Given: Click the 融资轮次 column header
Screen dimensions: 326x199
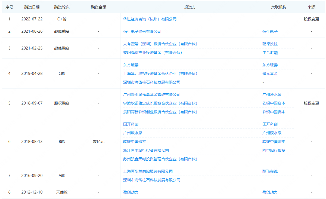Looking at the screenshot, I should click(62, 7).
